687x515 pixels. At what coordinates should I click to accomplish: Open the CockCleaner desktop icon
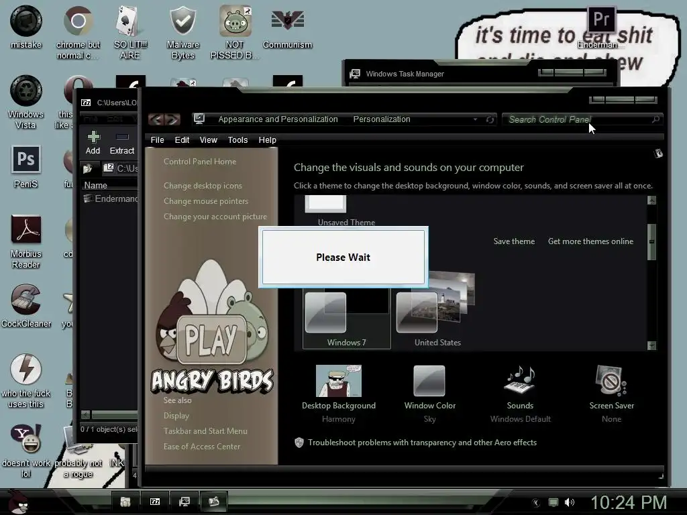point(26,306)
